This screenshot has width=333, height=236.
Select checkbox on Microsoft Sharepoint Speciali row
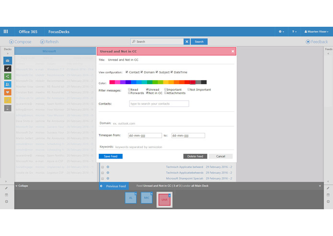(103, 179)
